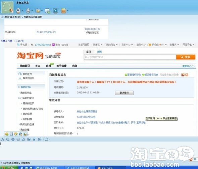The width and height of the screenshot is (198, 169).
Task: Click the handwriting pencil-pad icon
Action: (23, 139)
